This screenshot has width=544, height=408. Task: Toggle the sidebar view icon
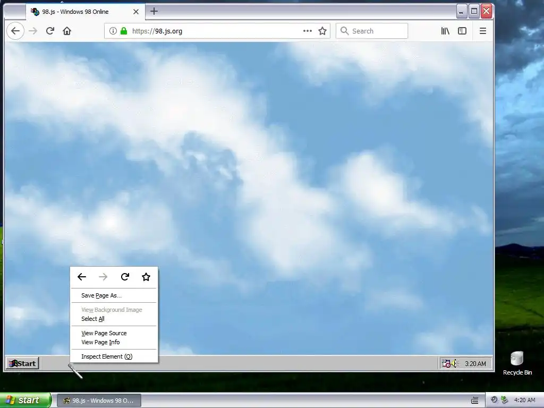click(462, 31)
